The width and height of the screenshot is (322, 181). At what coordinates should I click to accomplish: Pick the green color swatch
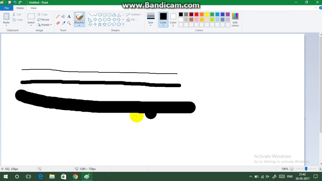[212, 15]
